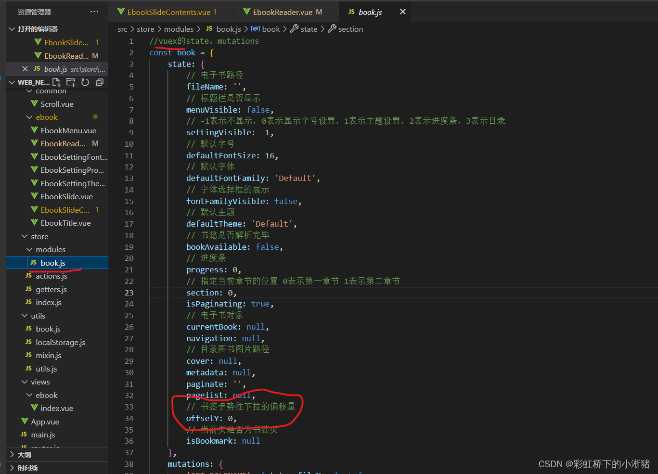Click the JS icon beside localStorage.js
658x474 pixels.
coord(28,342)
